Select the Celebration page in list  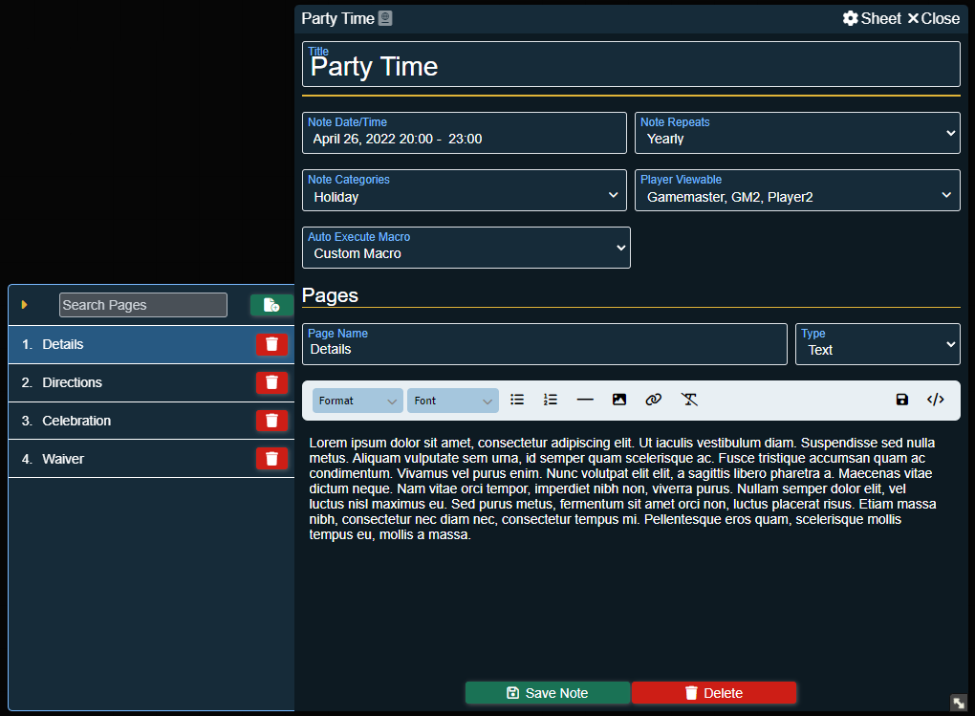pyautogui.click(x=76, y=421)
